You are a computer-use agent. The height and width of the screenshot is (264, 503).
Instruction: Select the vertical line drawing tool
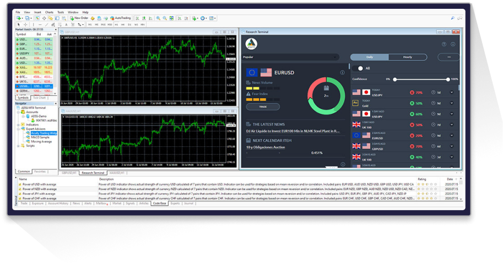[34, 24]
